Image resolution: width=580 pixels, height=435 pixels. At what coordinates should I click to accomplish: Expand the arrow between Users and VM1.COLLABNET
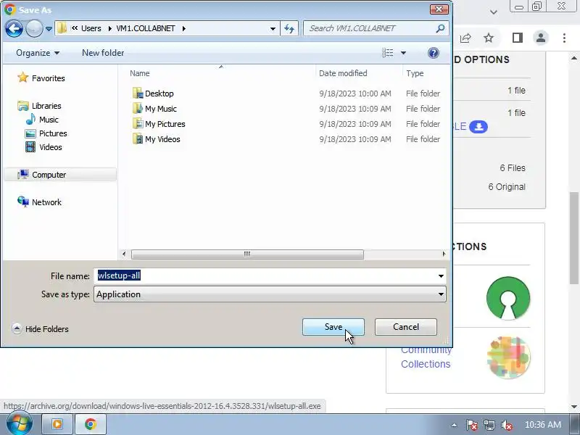(110, 28)
